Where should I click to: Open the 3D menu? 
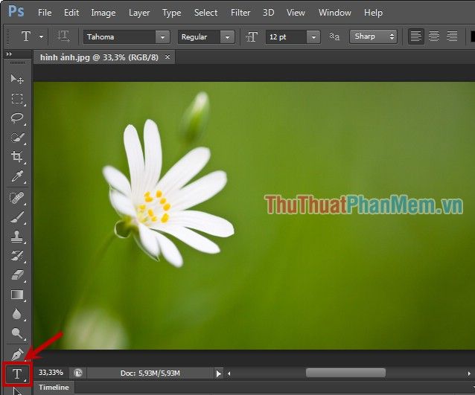(269, 13)
